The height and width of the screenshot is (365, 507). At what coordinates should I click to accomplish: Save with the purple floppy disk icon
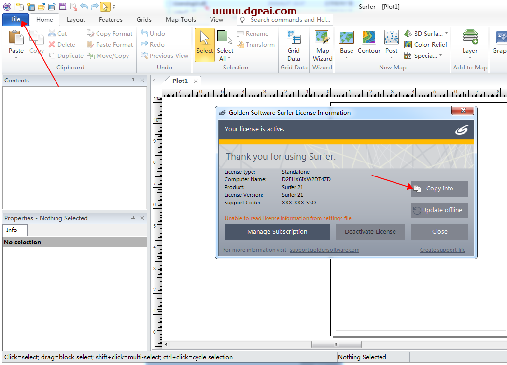point(63,6)
